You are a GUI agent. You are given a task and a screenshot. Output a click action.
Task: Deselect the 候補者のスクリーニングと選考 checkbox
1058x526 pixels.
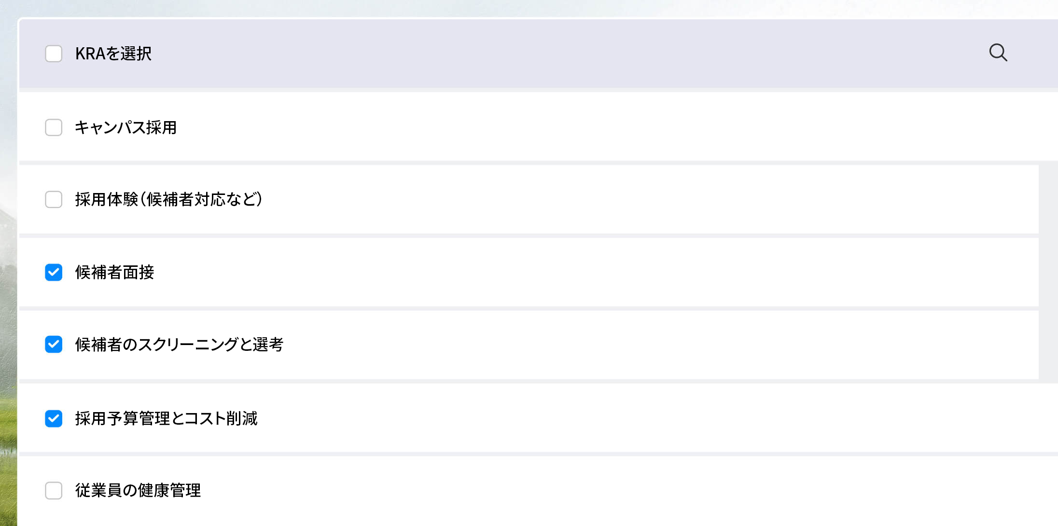54,345
